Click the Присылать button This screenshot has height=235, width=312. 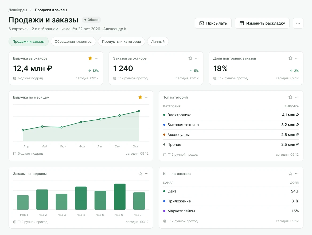click(213, 23)
